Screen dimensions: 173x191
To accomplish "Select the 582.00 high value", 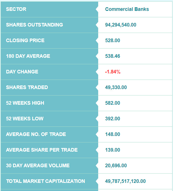I will point(112,103).
